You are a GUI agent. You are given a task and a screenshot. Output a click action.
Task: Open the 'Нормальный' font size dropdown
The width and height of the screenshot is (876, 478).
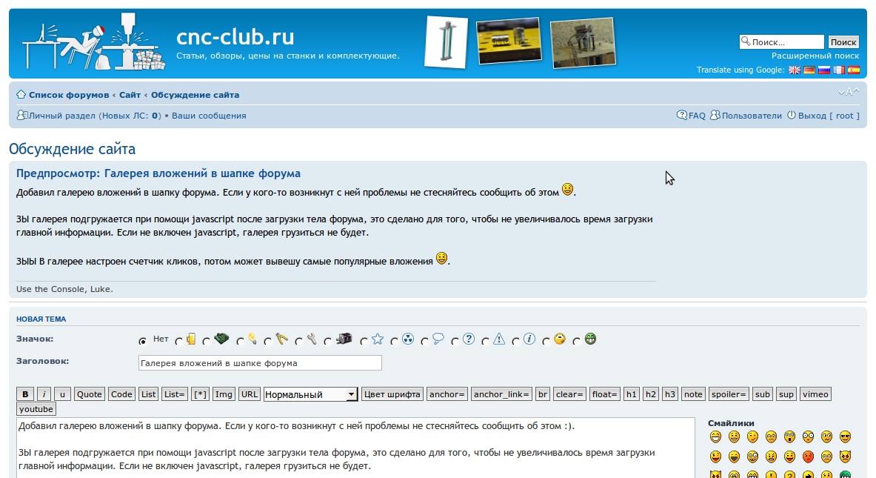310,394
